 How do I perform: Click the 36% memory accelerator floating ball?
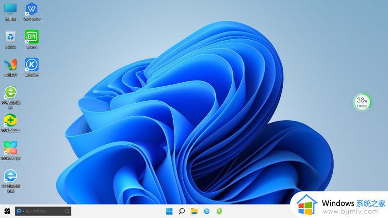pos(362,102)
